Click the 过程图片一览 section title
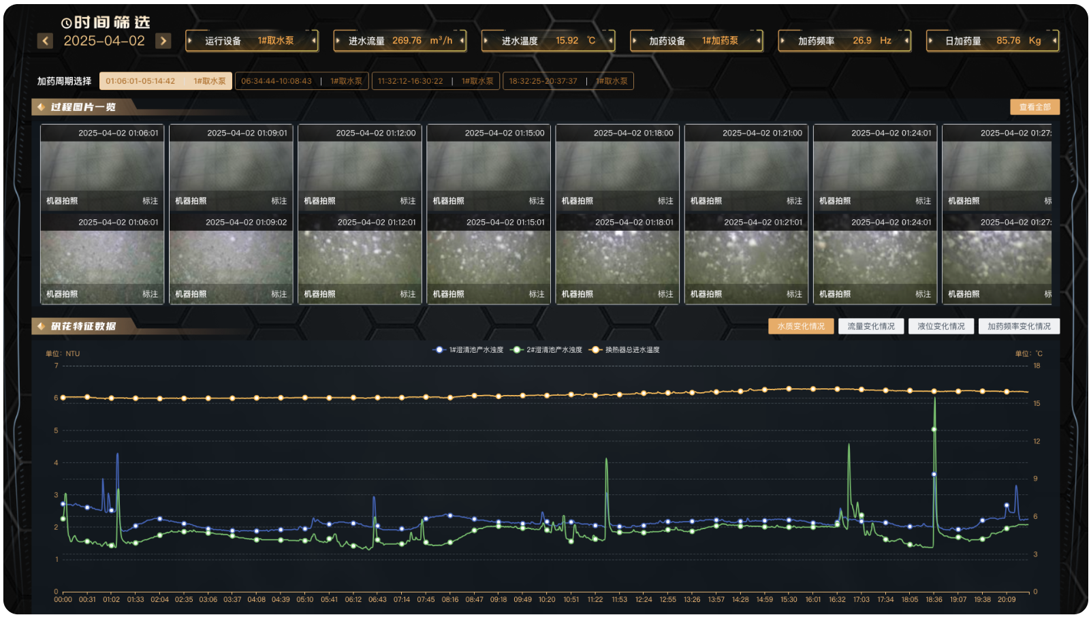Viewport: 1091px width, 617px height. coord(83,107)
